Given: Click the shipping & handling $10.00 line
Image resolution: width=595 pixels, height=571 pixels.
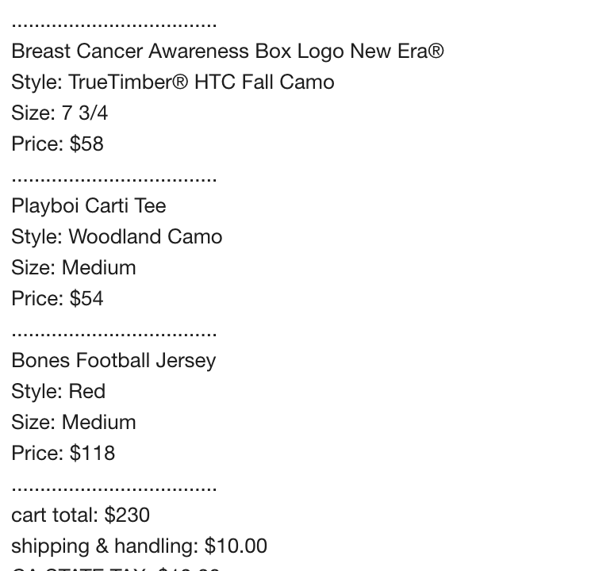Looking at the screenshot, I should 140,546.
